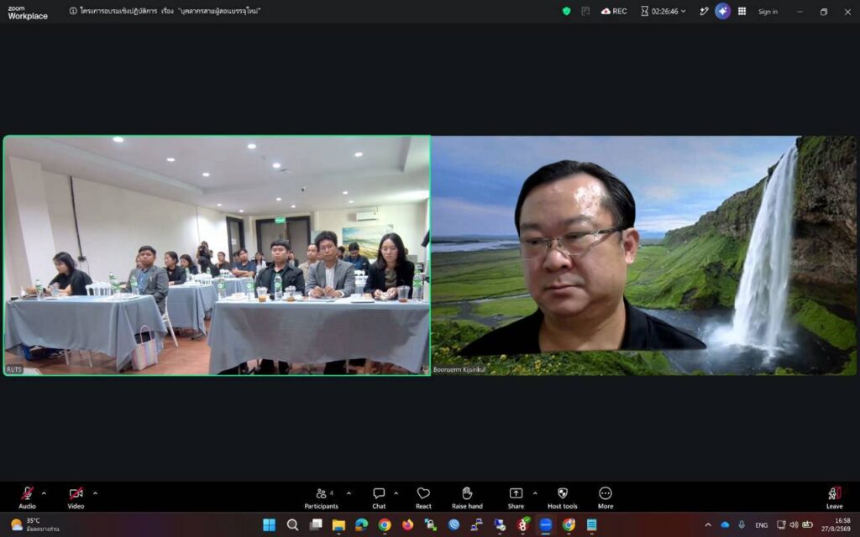
Task: Open meeting info icon beside title
Action: click(x=73, y=11)
